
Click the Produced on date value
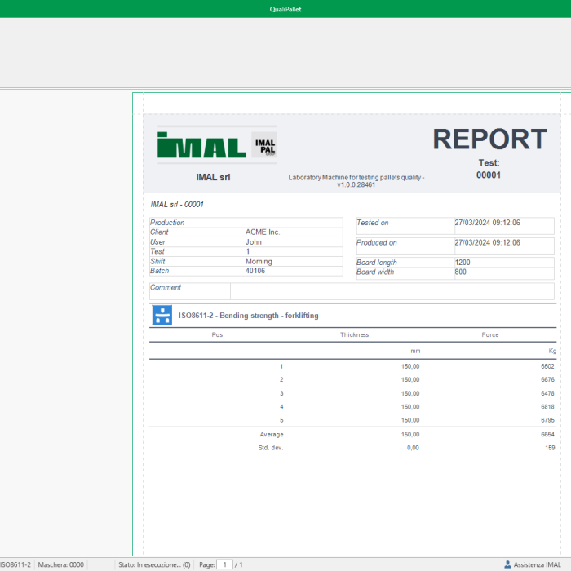pos(487,242)
